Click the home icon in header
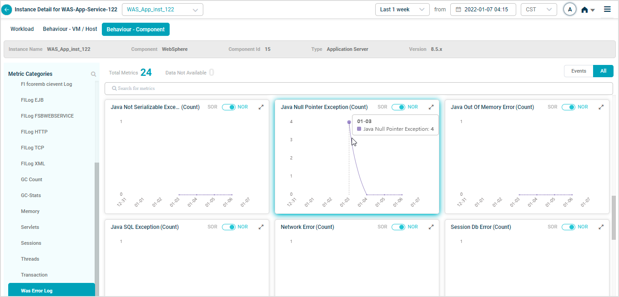This screenshot has width=619, height=297. tap(585, 10)
